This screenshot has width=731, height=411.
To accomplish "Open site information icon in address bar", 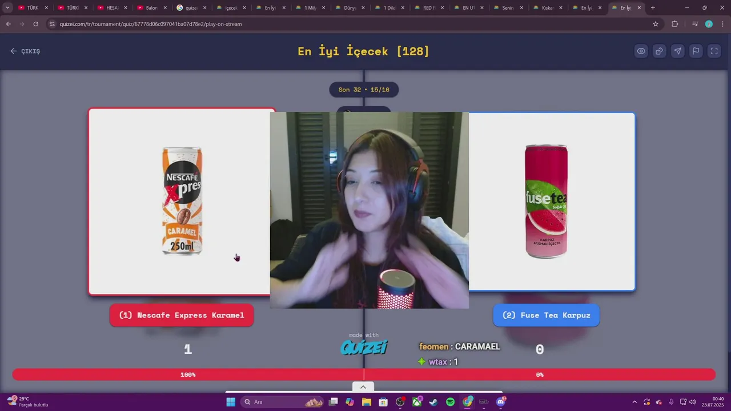I will click(52, 24).
